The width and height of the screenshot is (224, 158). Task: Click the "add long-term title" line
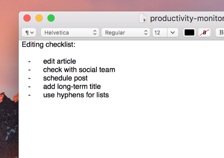tap(72, 86)
